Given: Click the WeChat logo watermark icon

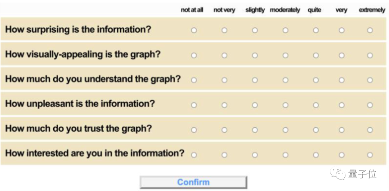Looking at the screenshot, I should pyautogui.click(x=339, y=174).
